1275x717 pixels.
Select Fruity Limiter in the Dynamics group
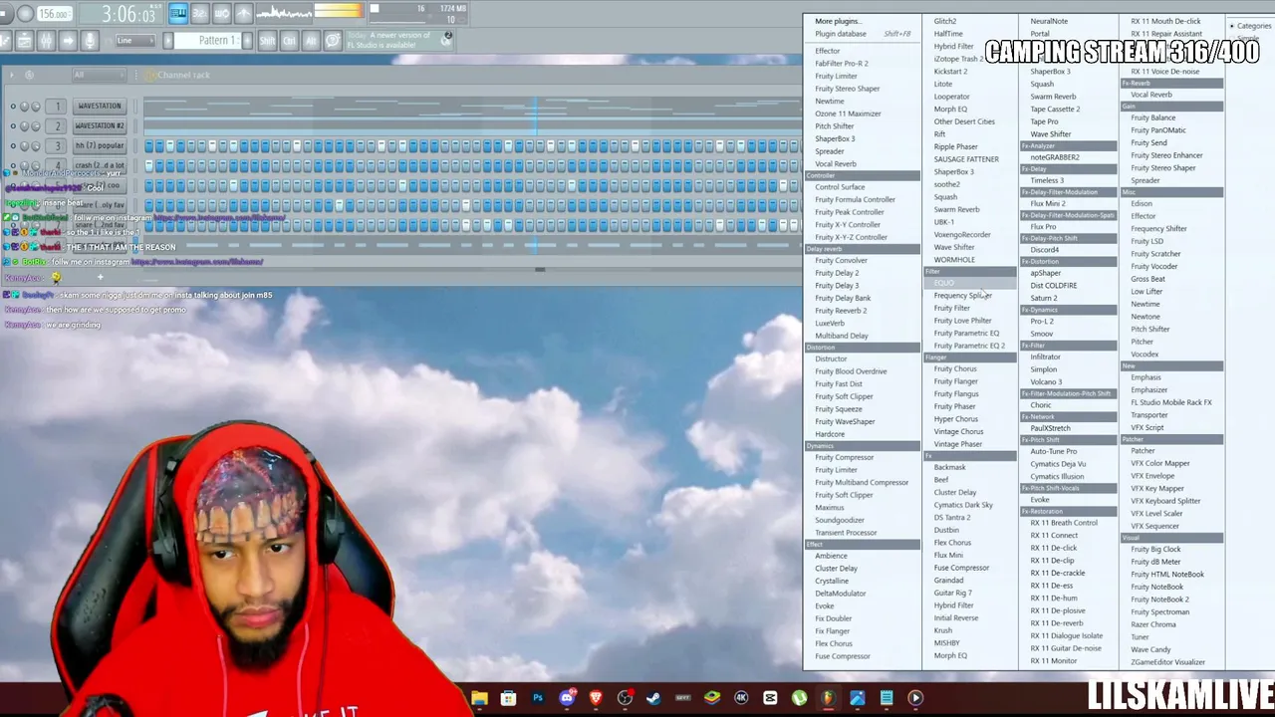(x=836, y=470)
